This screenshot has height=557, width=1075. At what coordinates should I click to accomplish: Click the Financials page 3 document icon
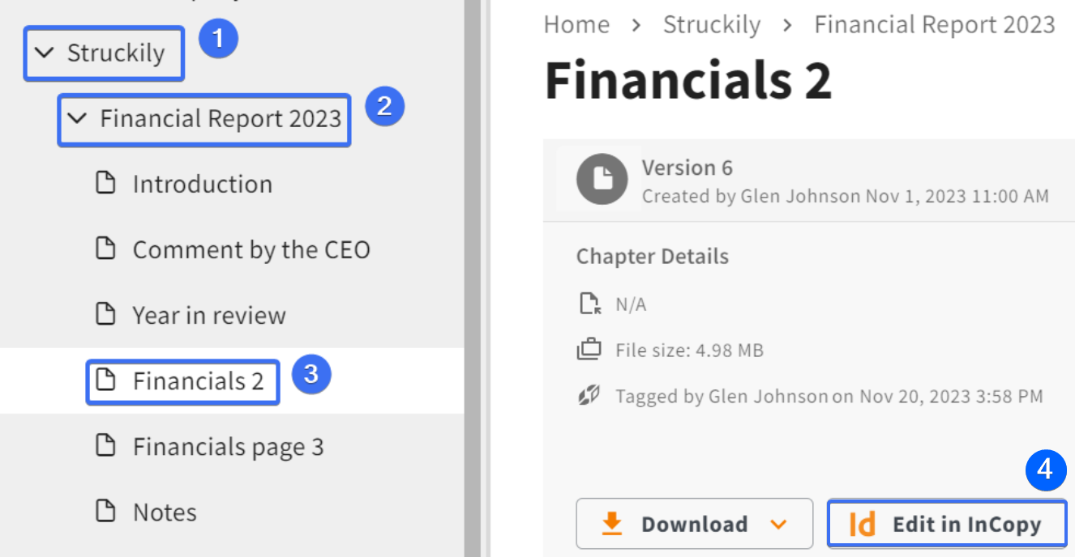(x=105, y=446)
